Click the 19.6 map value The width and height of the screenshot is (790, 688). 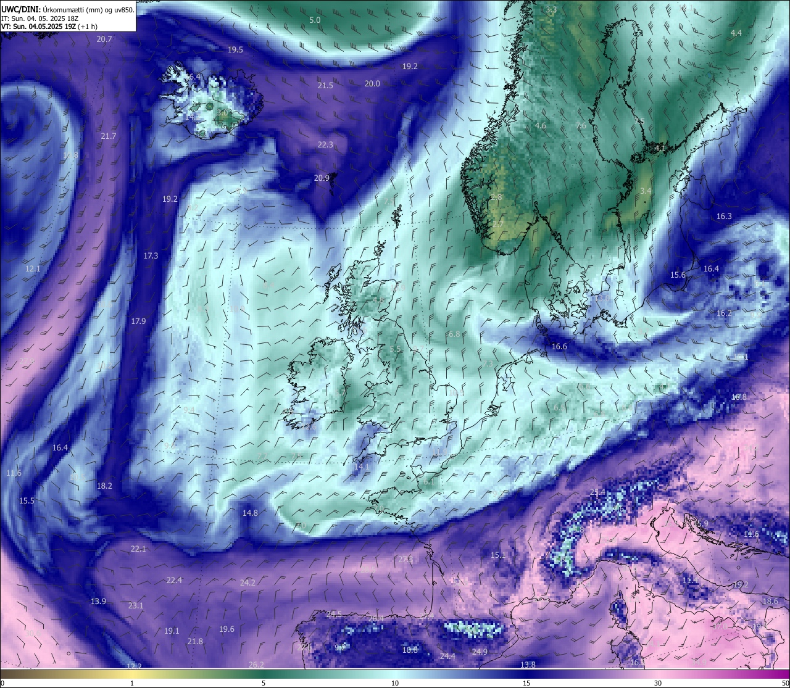point(227,629)
